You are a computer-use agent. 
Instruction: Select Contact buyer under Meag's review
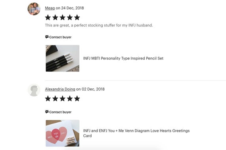pos(60,37)
